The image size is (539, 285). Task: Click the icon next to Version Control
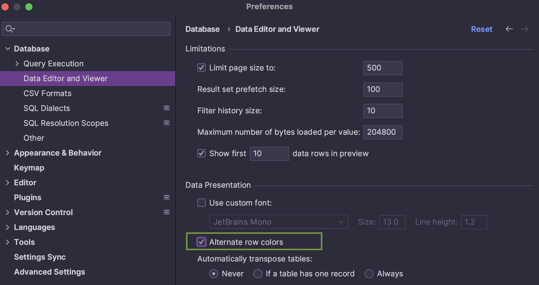167,212
